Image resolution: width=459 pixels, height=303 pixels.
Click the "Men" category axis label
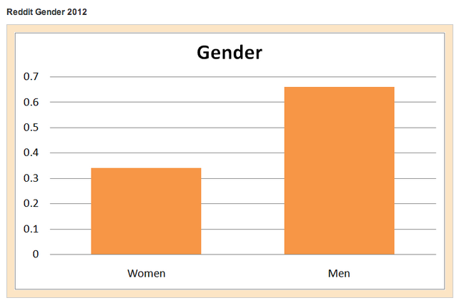pos(339,273)
